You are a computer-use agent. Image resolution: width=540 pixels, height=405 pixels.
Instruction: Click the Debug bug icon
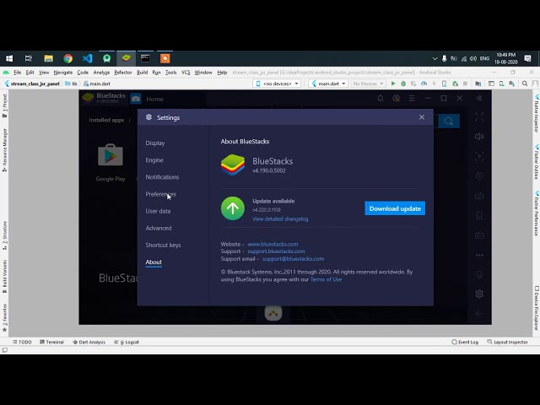403,84
